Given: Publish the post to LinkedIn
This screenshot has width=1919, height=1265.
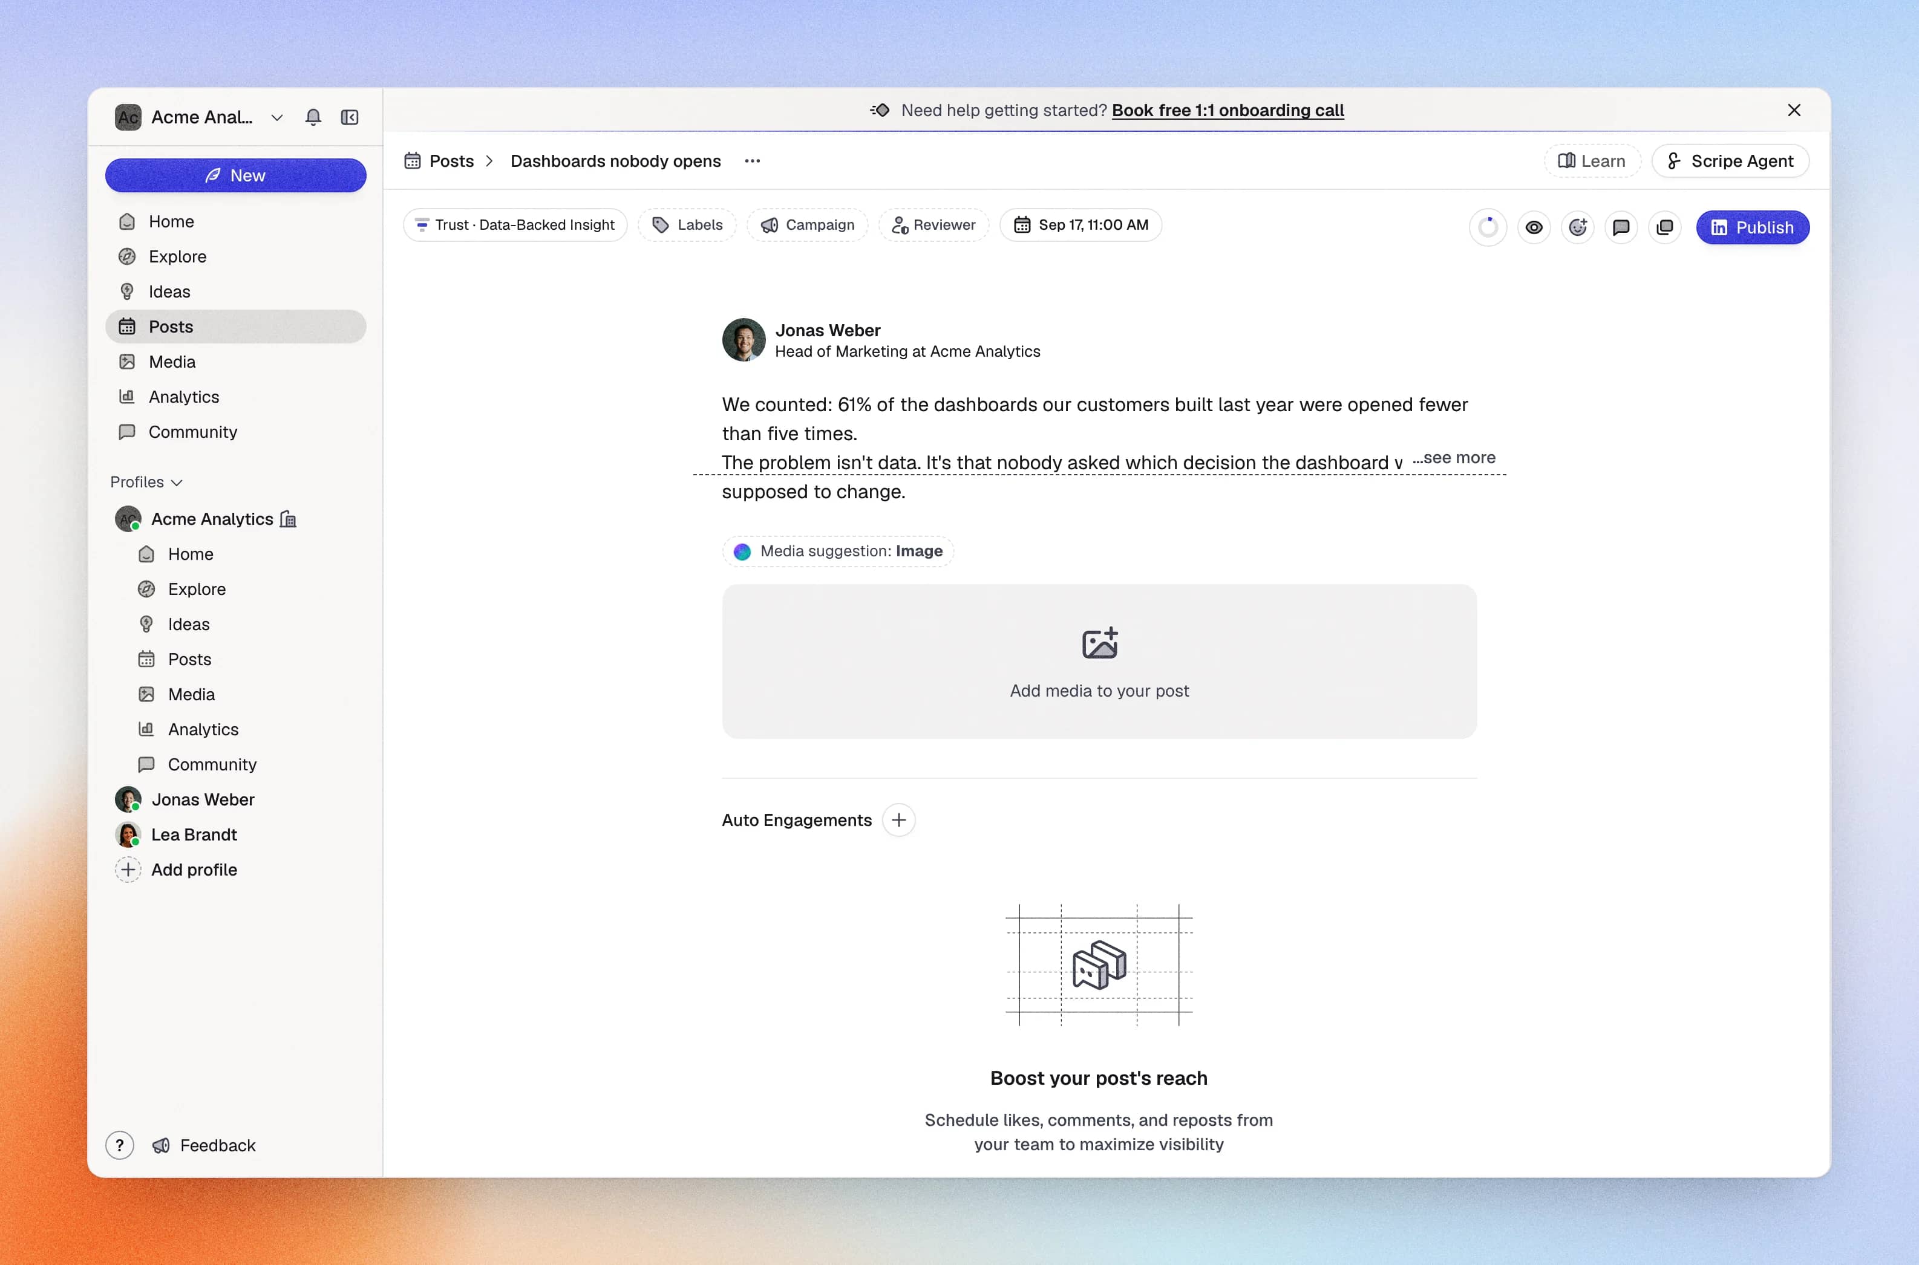Looking at the screenshot, I should pyautogui.click(x=1752, y=227).
